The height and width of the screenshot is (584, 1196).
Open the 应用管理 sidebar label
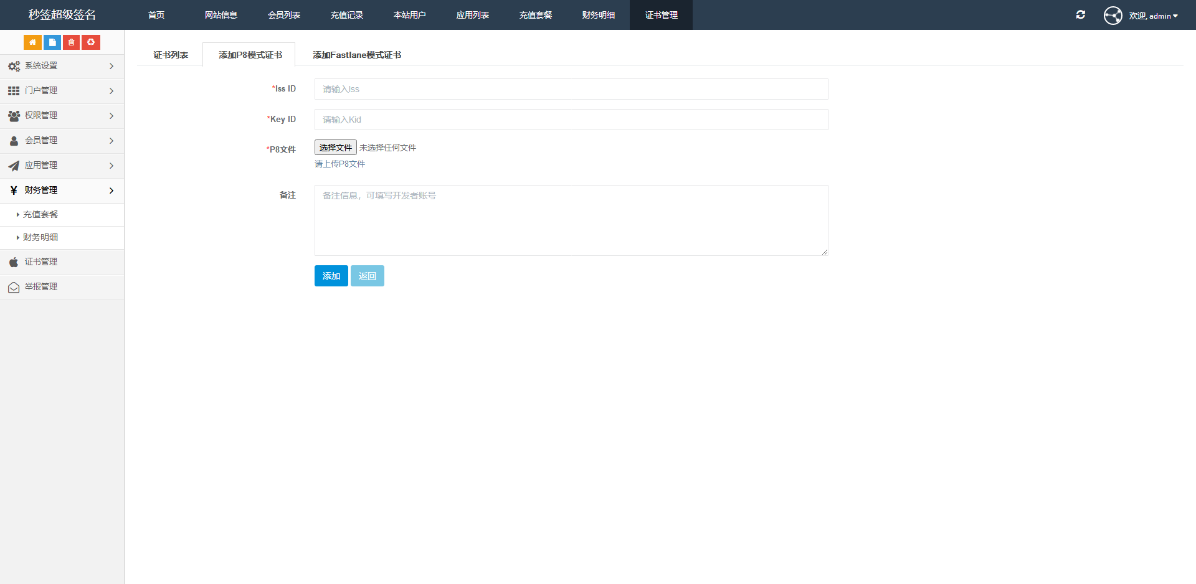tap(41, 166)
